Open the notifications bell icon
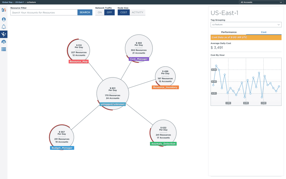Viewport: 286px width, 179px height. point(4,27)
